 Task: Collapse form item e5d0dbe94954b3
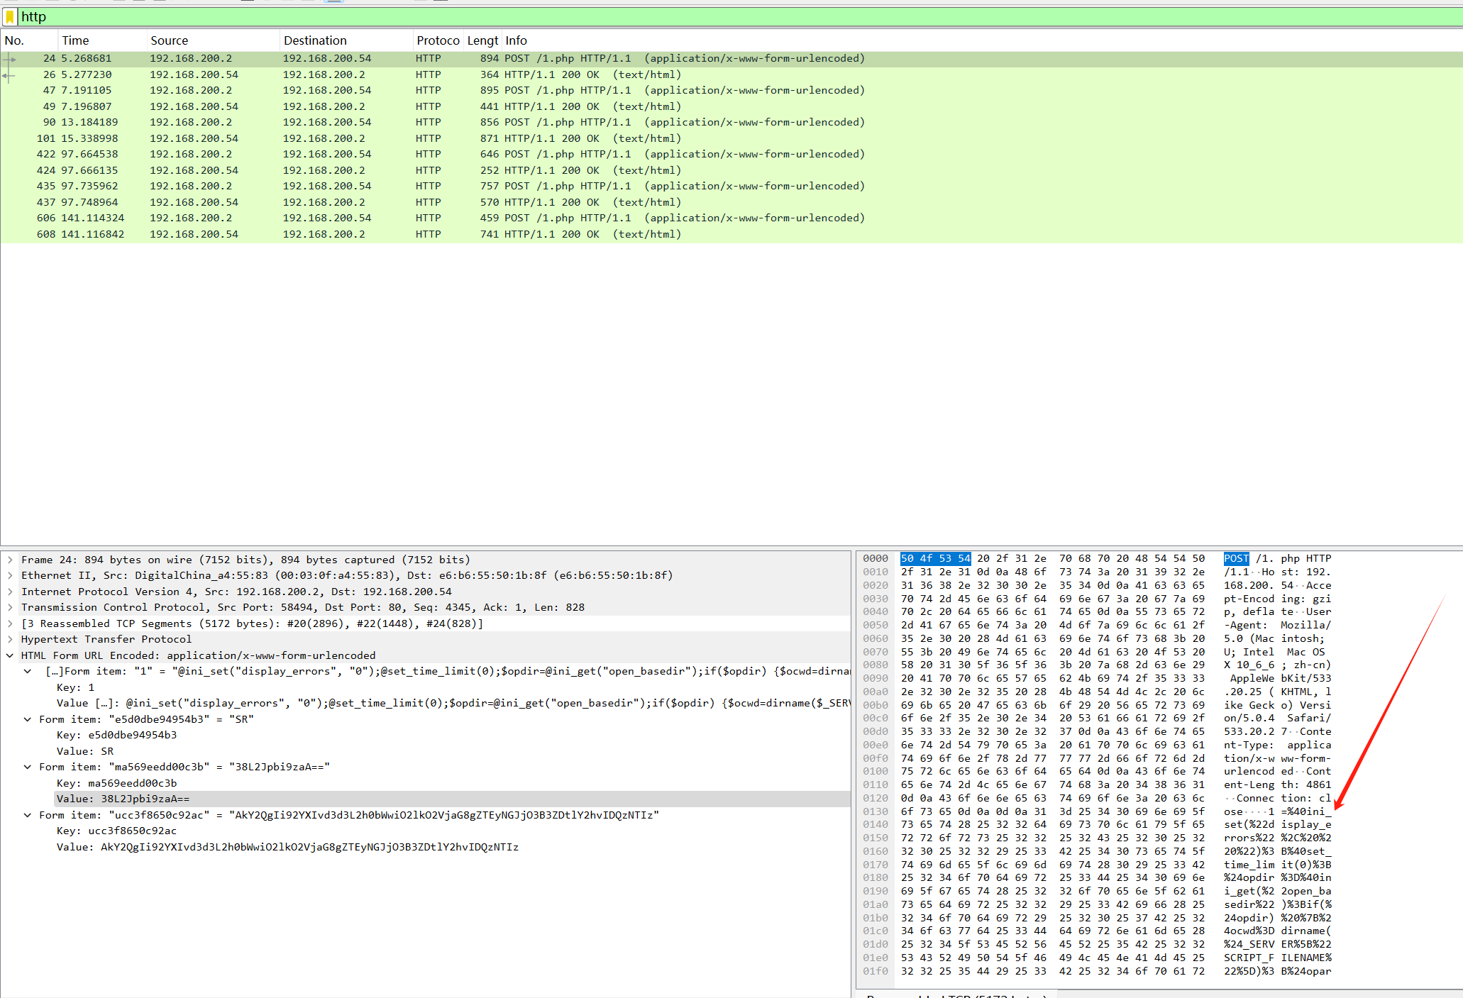pos(28,719)
